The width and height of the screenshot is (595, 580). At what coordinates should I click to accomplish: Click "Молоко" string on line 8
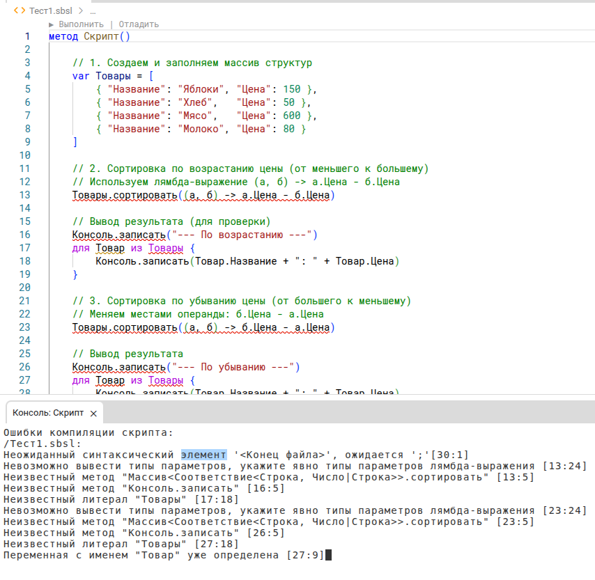point(201,129)
